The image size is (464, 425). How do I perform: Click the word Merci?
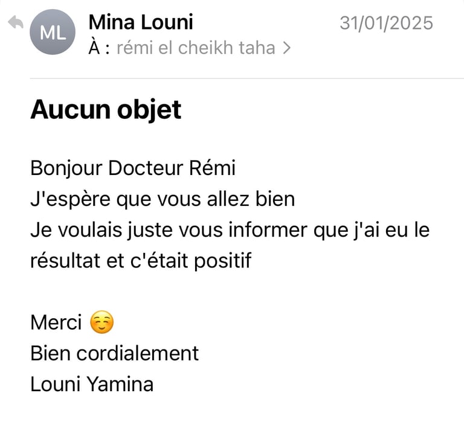[56, 322]
